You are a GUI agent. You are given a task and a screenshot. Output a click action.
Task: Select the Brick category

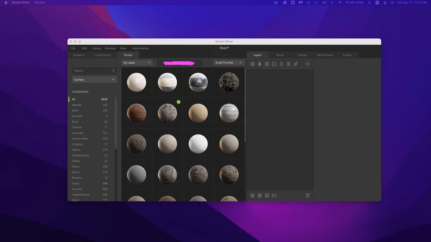[90, 110]
